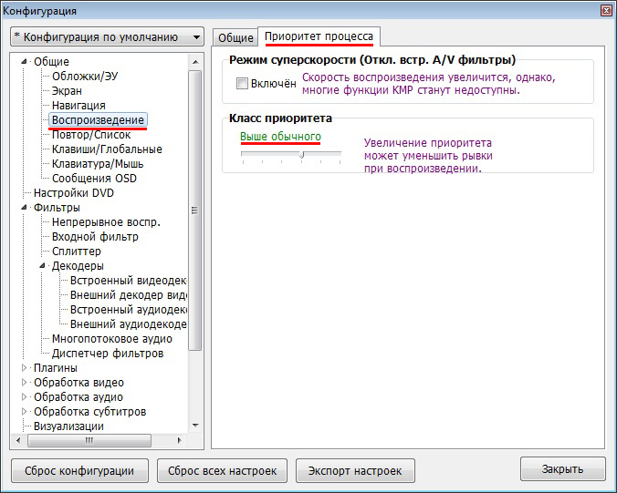617x493 pixels.
Task: Open Внешний декодер видео item
Action: tap(128, 295)
